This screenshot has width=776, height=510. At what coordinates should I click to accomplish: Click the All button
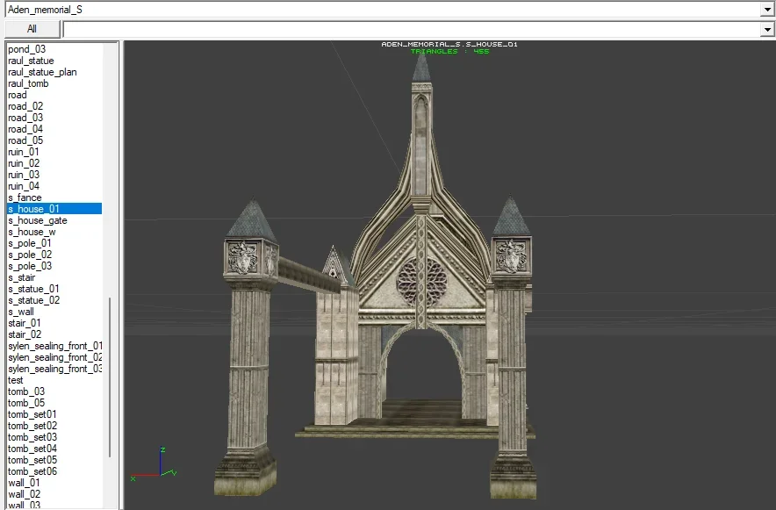(32, 29)
